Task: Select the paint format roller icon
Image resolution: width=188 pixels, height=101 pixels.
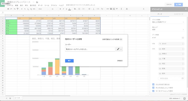Action: tap(18, 9)
